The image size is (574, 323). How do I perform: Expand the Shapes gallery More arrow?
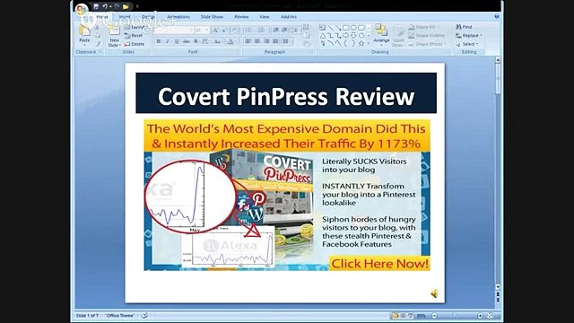click(369, 44)
